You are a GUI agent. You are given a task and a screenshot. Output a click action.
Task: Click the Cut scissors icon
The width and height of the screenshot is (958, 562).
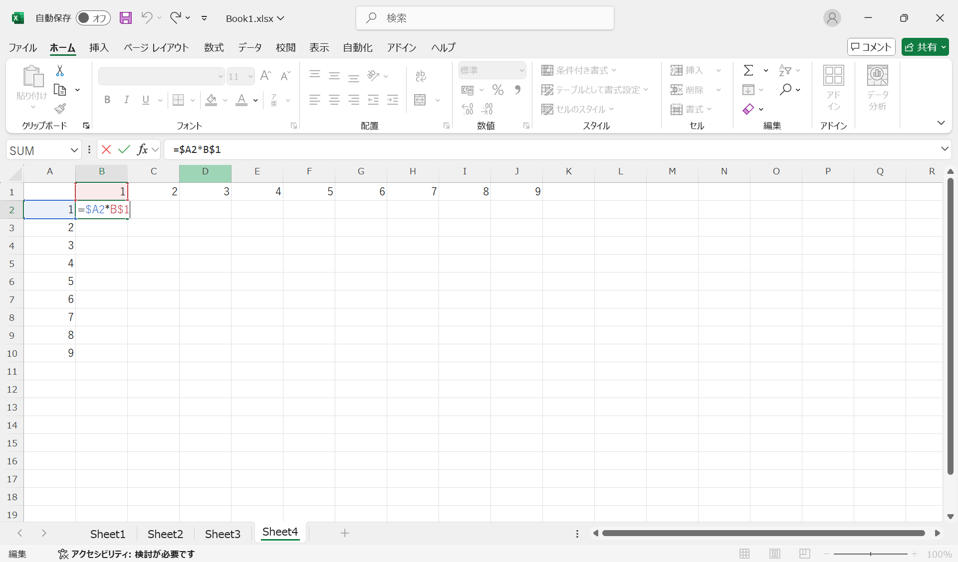(x=60, y=71)
